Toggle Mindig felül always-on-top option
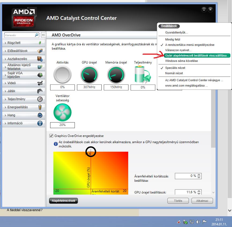 [x=172, y=39]
